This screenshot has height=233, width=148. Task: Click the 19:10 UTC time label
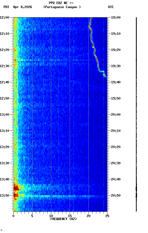point(116,34)
